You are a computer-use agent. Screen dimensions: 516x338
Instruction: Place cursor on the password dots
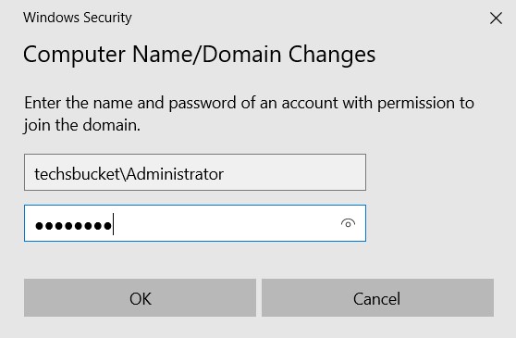coord(73,226)
